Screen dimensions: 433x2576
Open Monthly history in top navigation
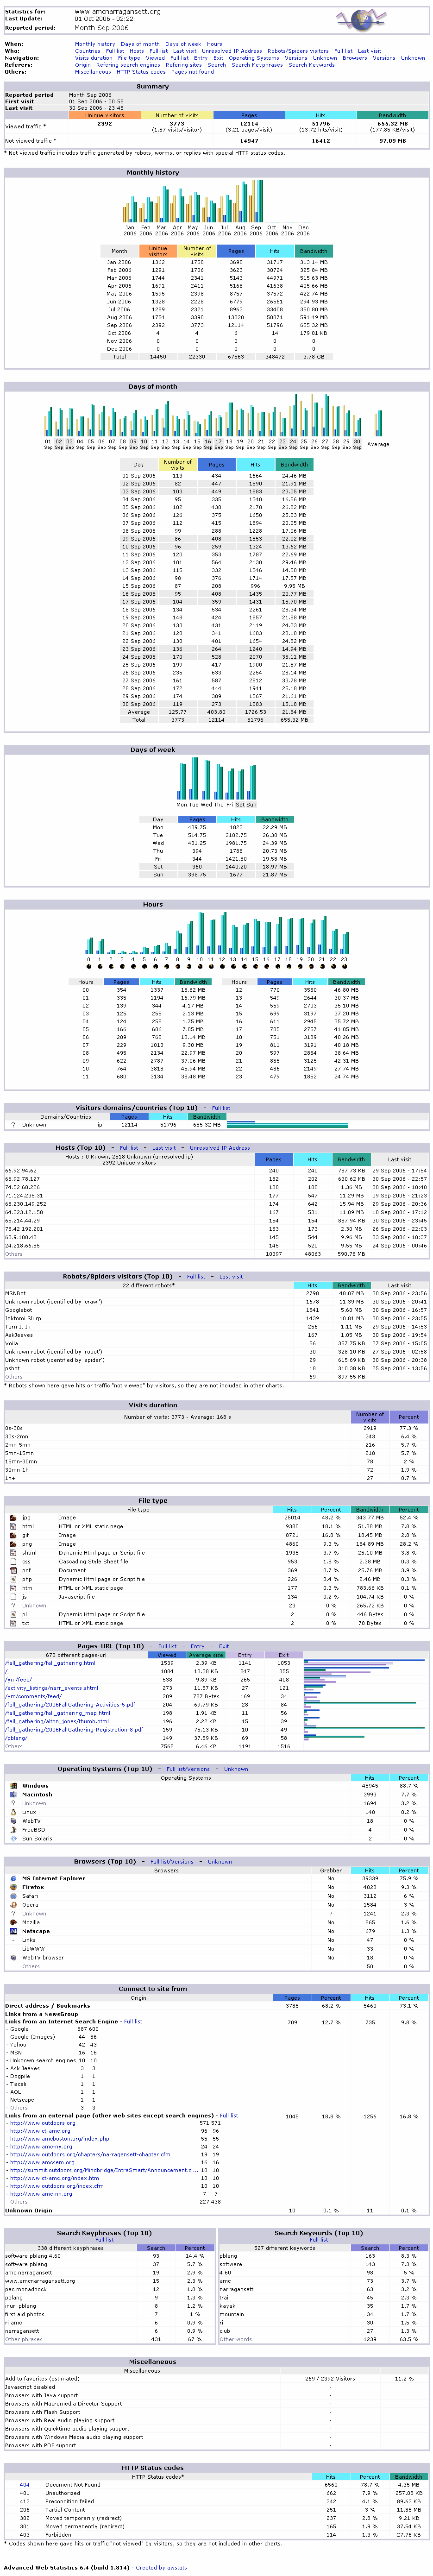coord(95,44)
